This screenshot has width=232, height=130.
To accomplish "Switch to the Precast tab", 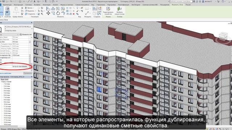I will click(188, 5).
